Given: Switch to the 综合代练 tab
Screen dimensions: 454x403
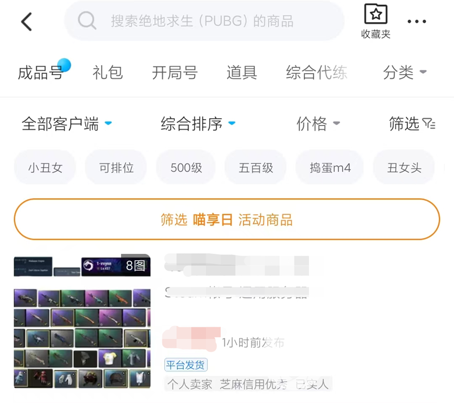Looking at the screenshot, I should (316, 73).
